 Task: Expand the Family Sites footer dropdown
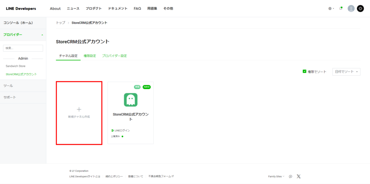click(276, 176)
